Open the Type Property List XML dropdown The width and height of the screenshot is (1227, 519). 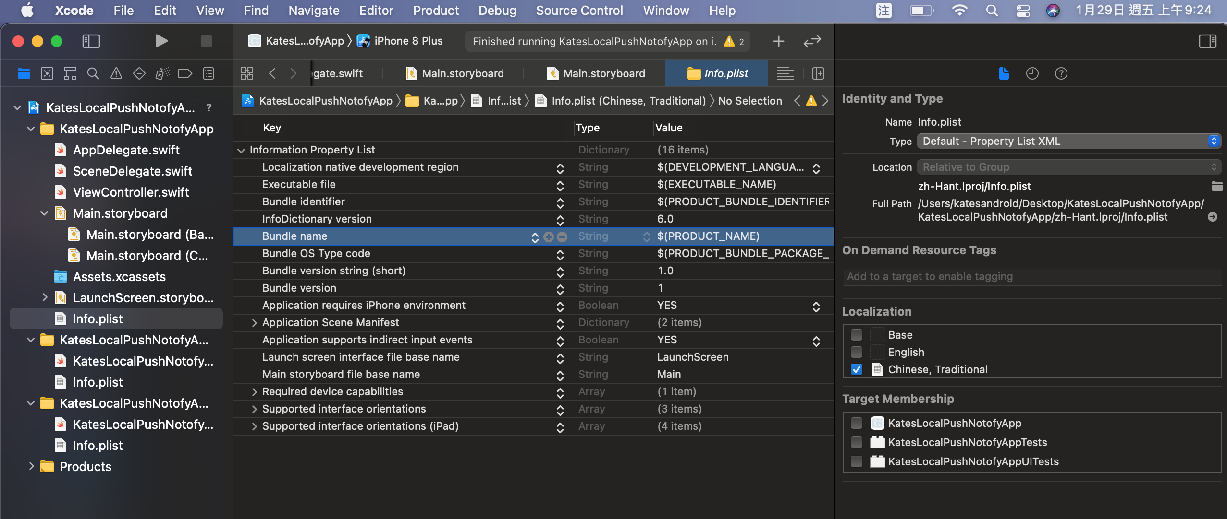click(1068, 141)
